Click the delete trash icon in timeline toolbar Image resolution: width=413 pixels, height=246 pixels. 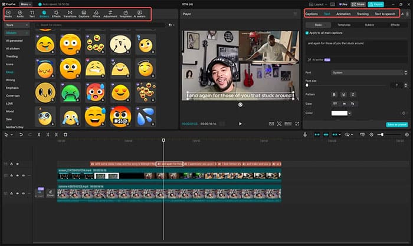[x=65, y=135]
